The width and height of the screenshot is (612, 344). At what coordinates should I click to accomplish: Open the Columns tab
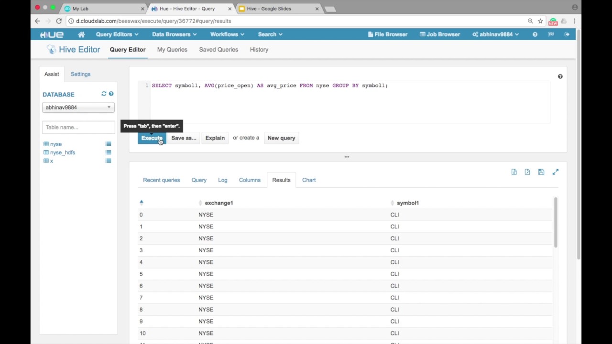coord(250,180)
